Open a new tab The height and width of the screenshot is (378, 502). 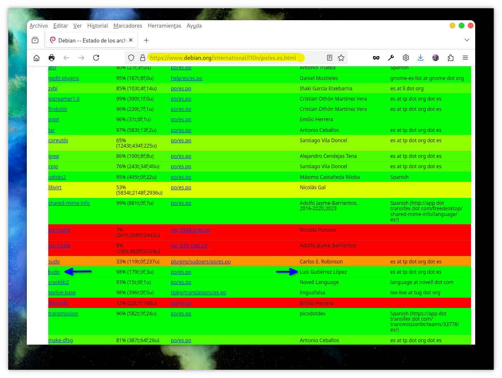[x=146, y=40]
